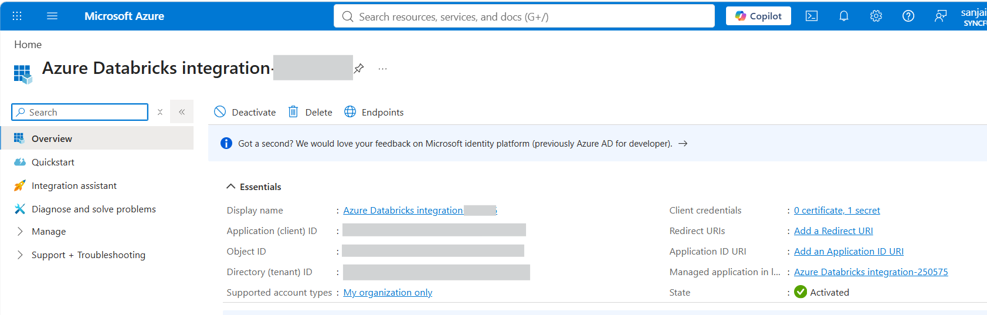Click the Diagnose wrench icon
Image resolution: width=987 pixels, height=315 pixels.
pyautogui.click(x=19, y=209)
